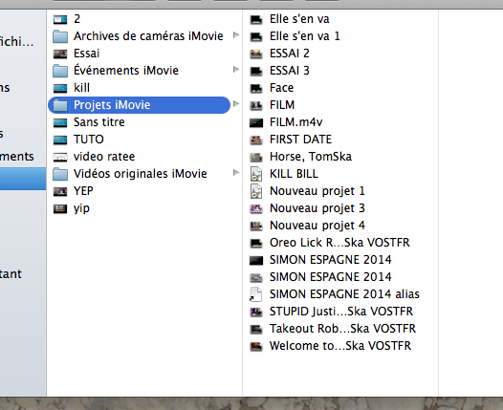
Task: Click the Nouveau projet 1 document icon
Action: coord(256,191)
